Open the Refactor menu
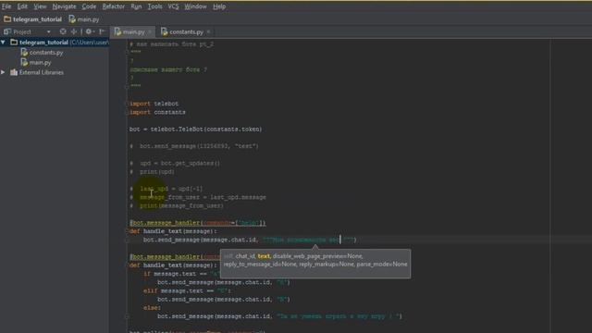592x333 pixels. pos(113,6)
